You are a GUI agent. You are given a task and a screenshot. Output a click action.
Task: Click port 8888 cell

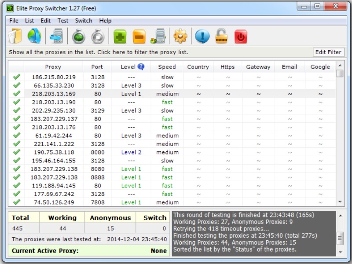click(98, 177)
